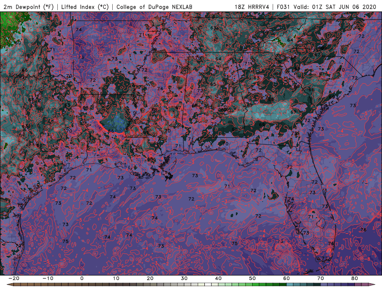Click the -10 tick label on the color scale

[x=48, y=278]
